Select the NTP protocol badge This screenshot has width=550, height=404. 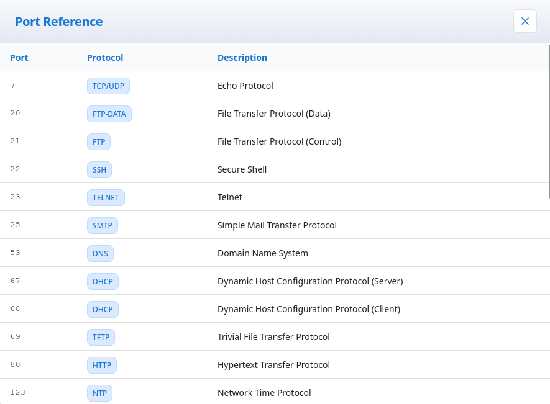point(99,393)
